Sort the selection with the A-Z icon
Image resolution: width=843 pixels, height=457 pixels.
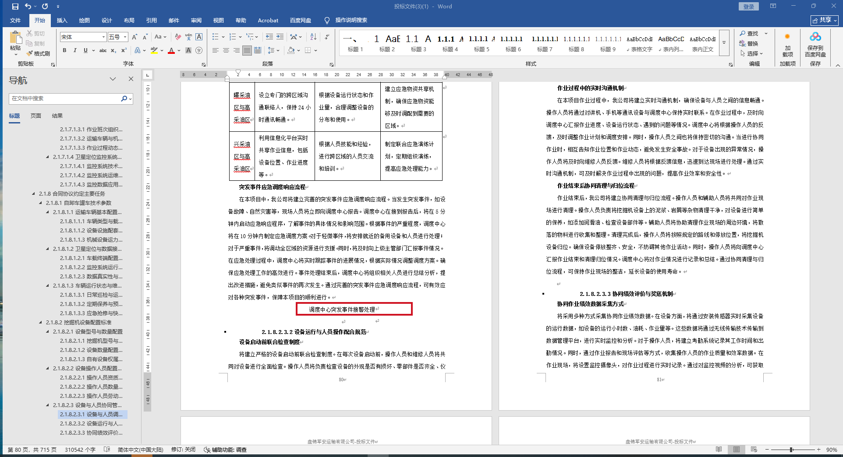click(313, 37)
